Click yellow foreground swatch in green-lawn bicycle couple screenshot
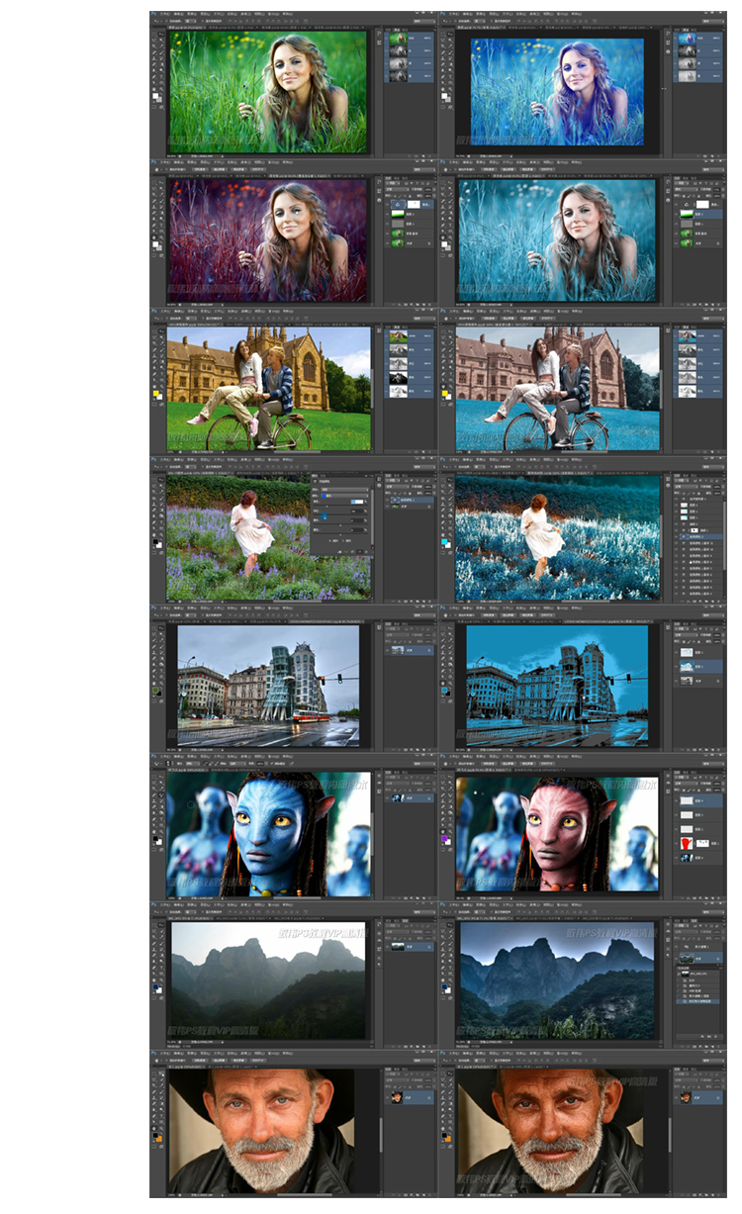The image size is (742, 1214). pyautogui.click(x=155, y=392)
